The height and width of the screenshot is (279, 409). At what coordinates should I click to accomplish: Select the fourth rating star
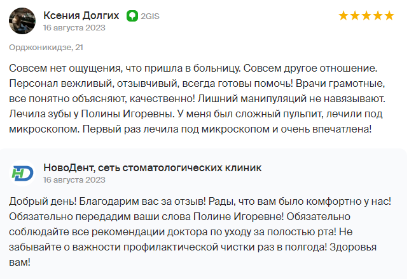(378, 16)
